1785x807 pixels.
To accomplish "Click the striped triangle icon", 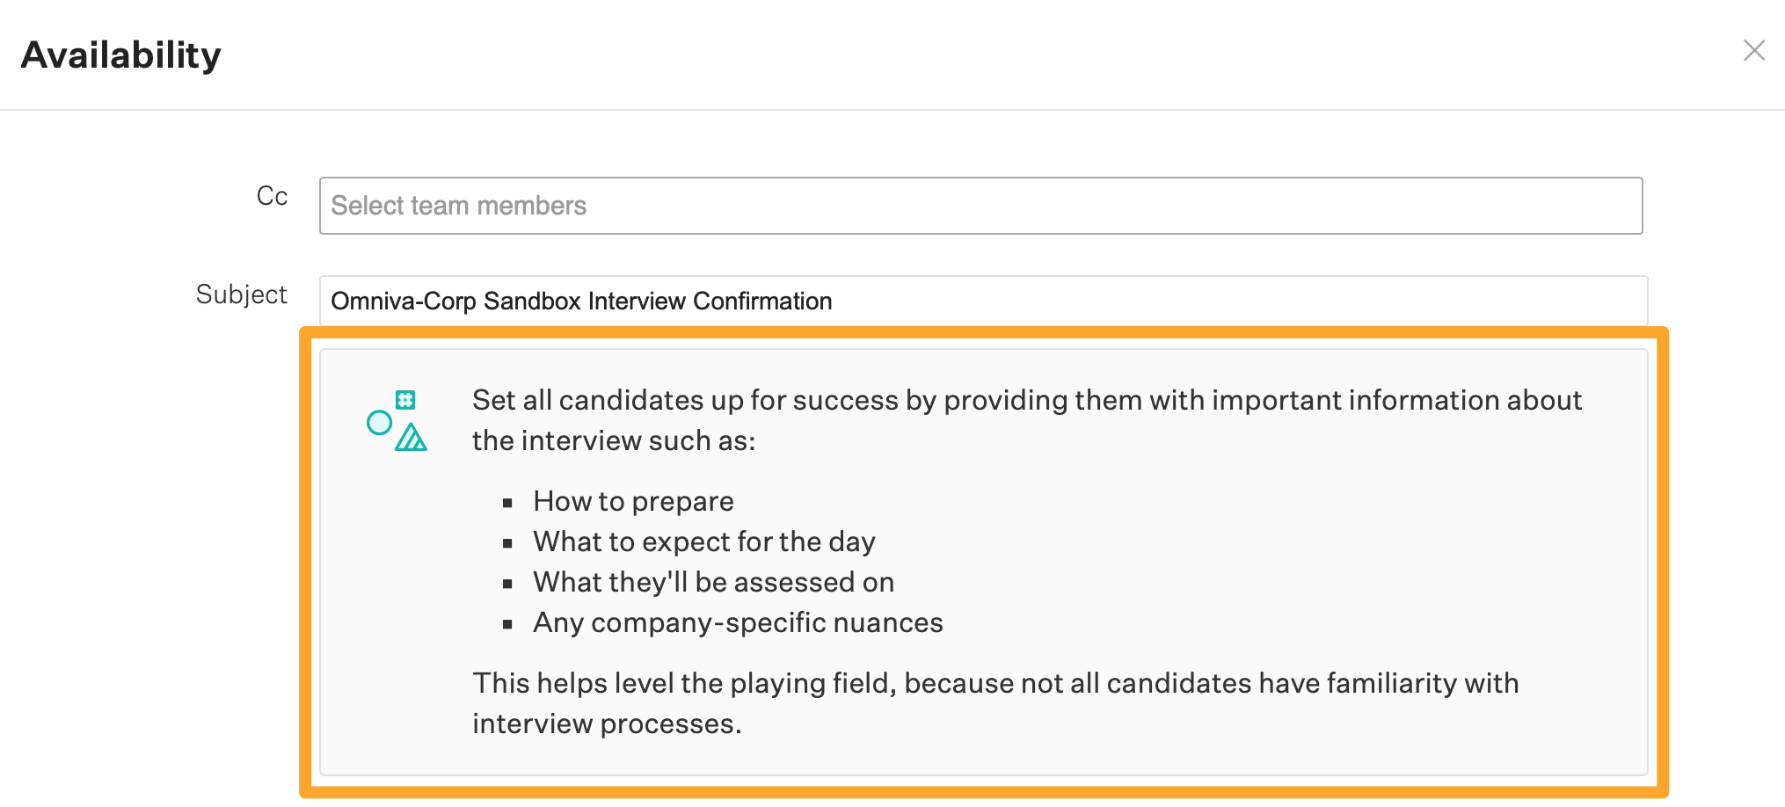I will (x=412, y=439).
